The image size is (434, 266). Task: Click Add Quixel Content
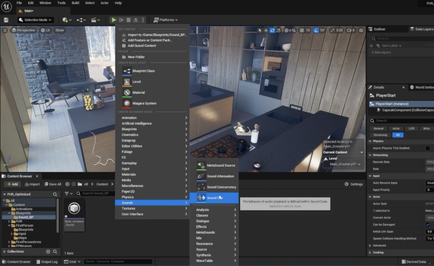(x=152, y=45)
